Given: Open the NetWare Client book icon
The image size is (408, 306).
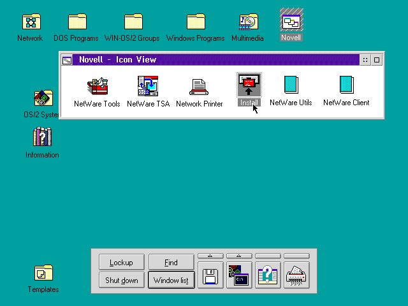Looking at the screenshot, I should [346, 85].
